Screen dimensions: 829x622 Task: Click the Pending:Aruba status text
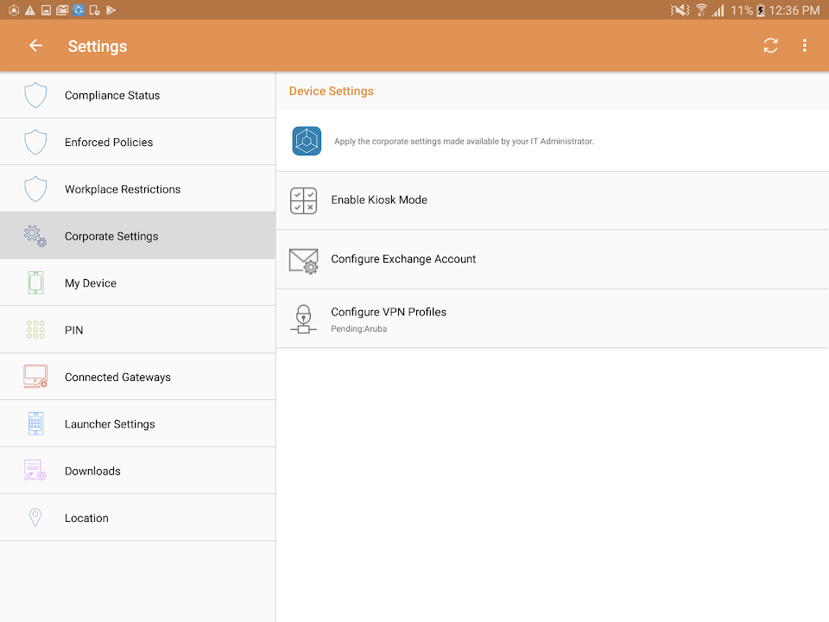coord(359,329)
